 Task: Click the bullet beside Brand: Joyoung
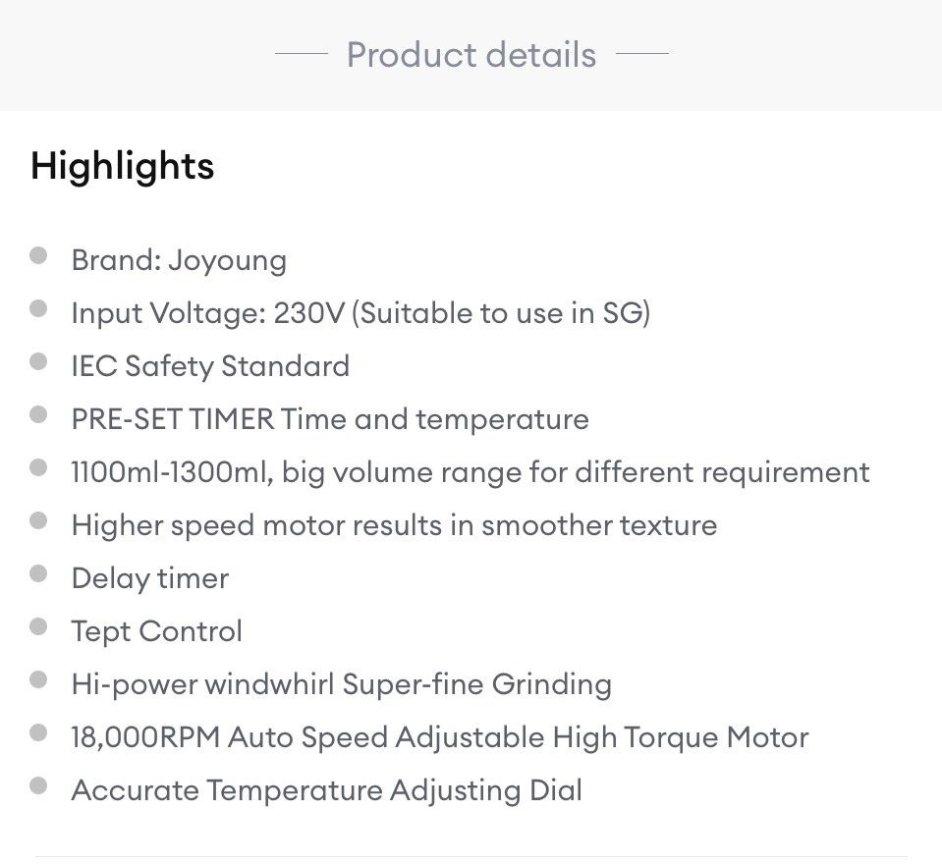click(39, 256)
